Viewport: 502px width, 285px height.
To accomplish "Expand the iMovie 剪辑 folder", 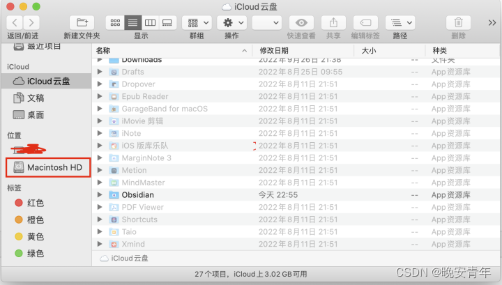I will [100, 121].
